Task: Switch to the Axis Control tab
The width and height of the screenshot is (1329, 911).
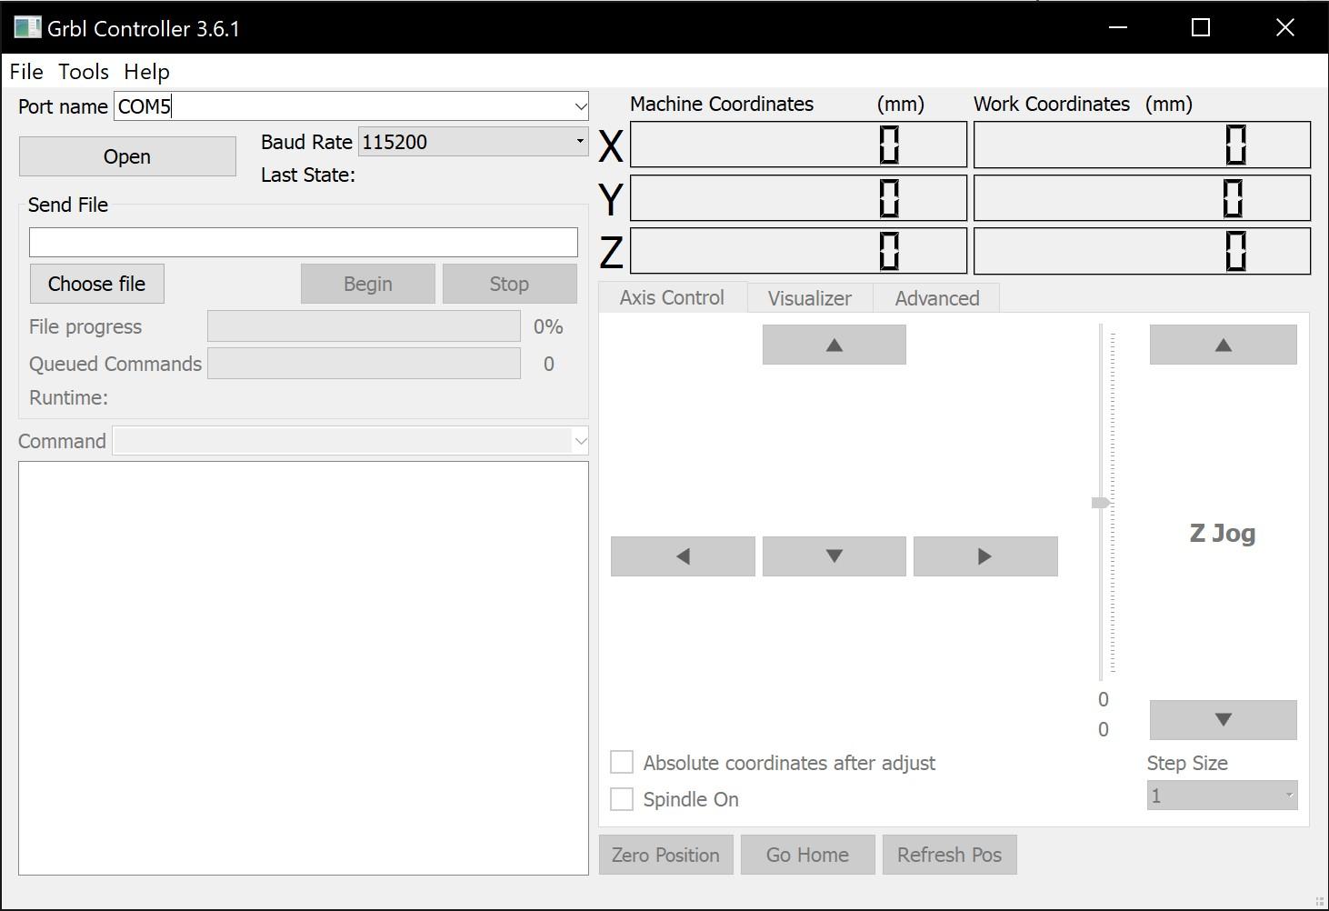Action: tap(672, 297)
